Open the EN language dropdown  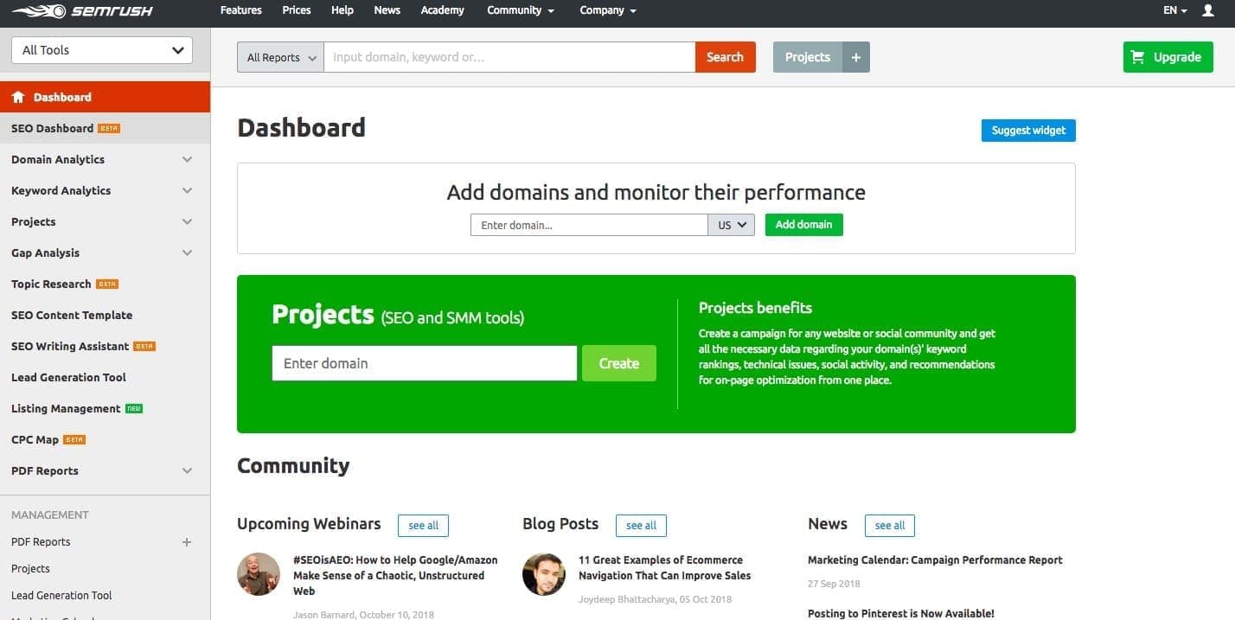click(x=1174, y=10)
